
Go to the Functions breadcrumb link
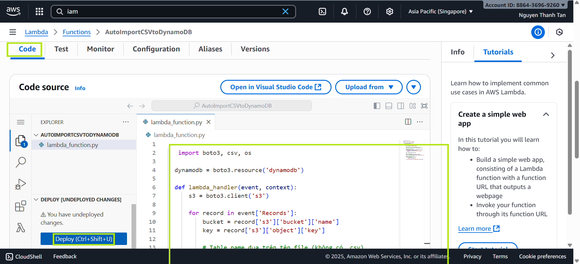[77, 32]
